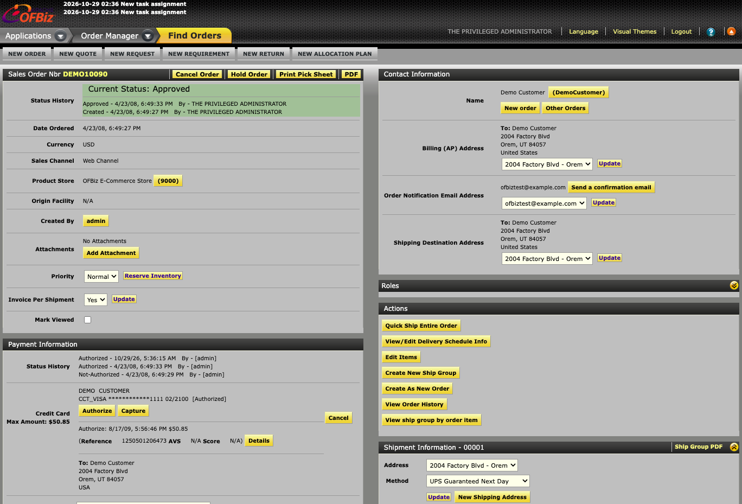Image resolution: width=742 pixels, height=504 pixels.
Task: Open Billing Address select box
Action: (547, 164)
